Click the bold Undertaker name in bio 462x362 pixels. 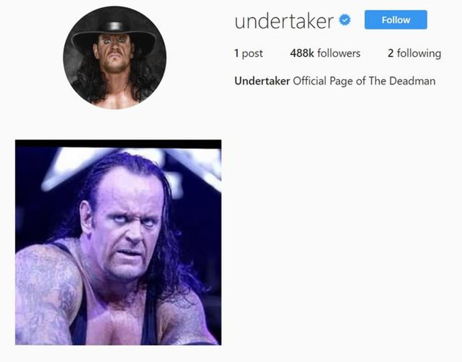tap(262, 81)
